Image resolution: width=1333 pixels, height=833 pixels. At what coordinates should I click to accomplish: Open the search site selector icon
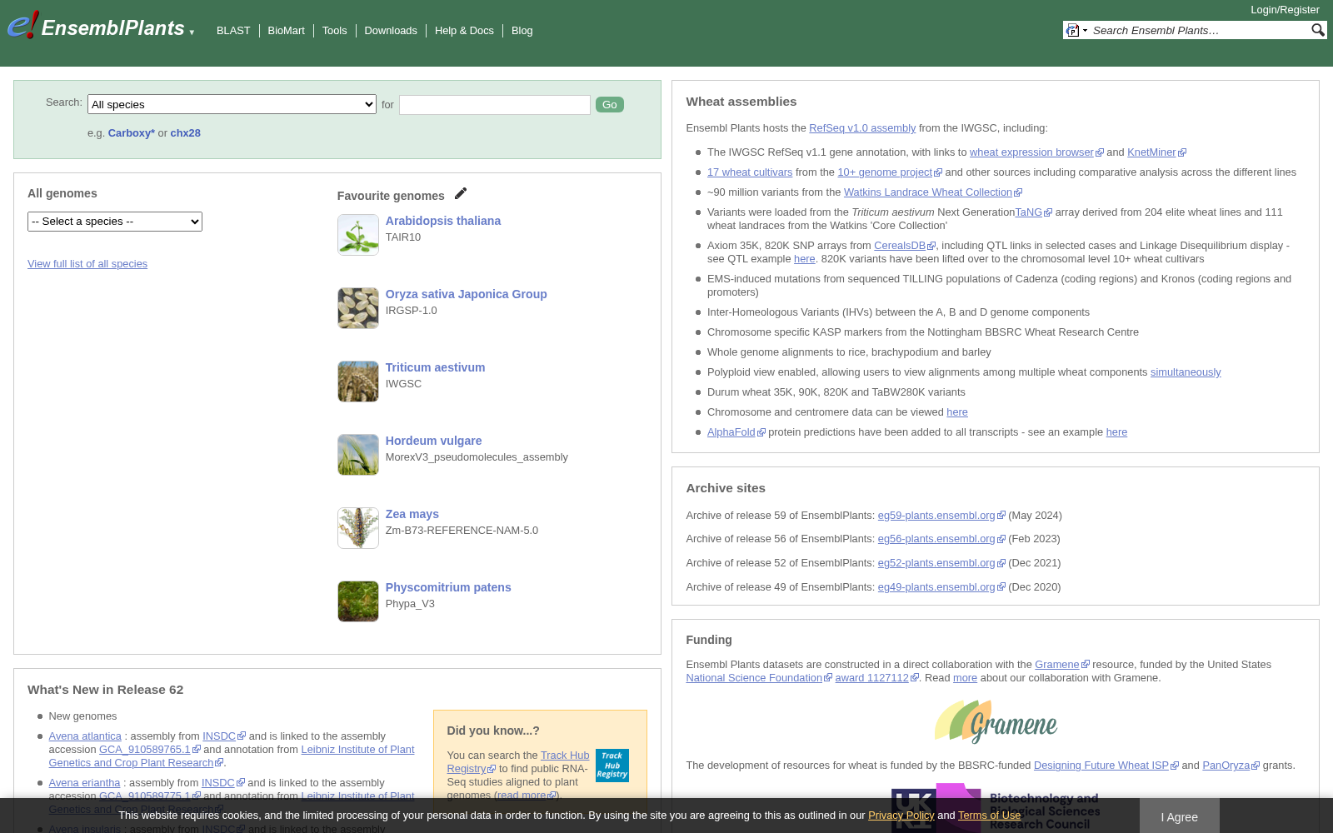1076,31
